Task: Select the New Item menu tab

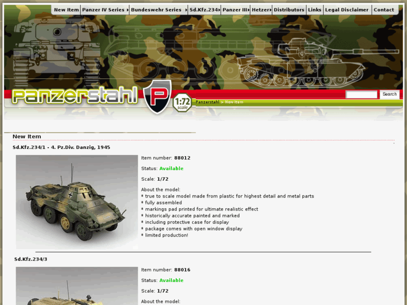Action: coord(66,10)
